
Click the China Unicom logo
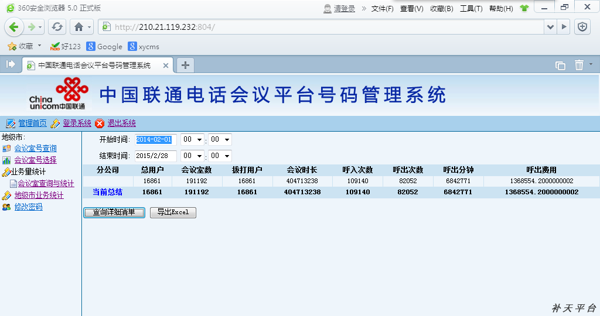(x=59, y=94)
